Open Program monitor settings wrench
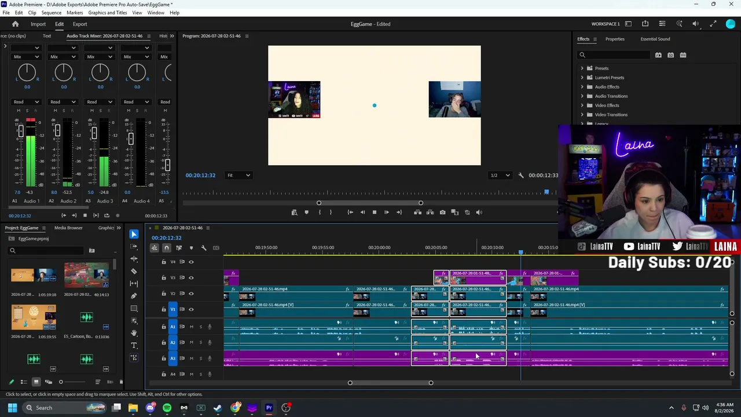The image size is (741, 417). 520,175
